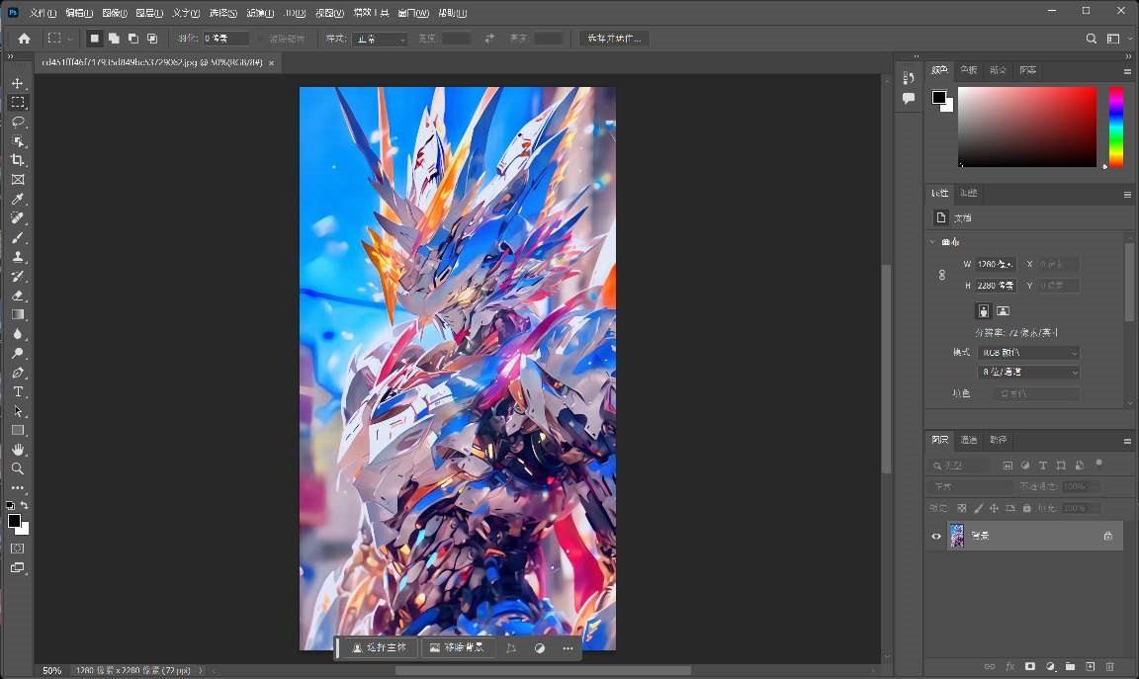The width and height of the screenshot is (1139, 679).
Task: Select the Eyedropper tool
Action: click(17, 199)
